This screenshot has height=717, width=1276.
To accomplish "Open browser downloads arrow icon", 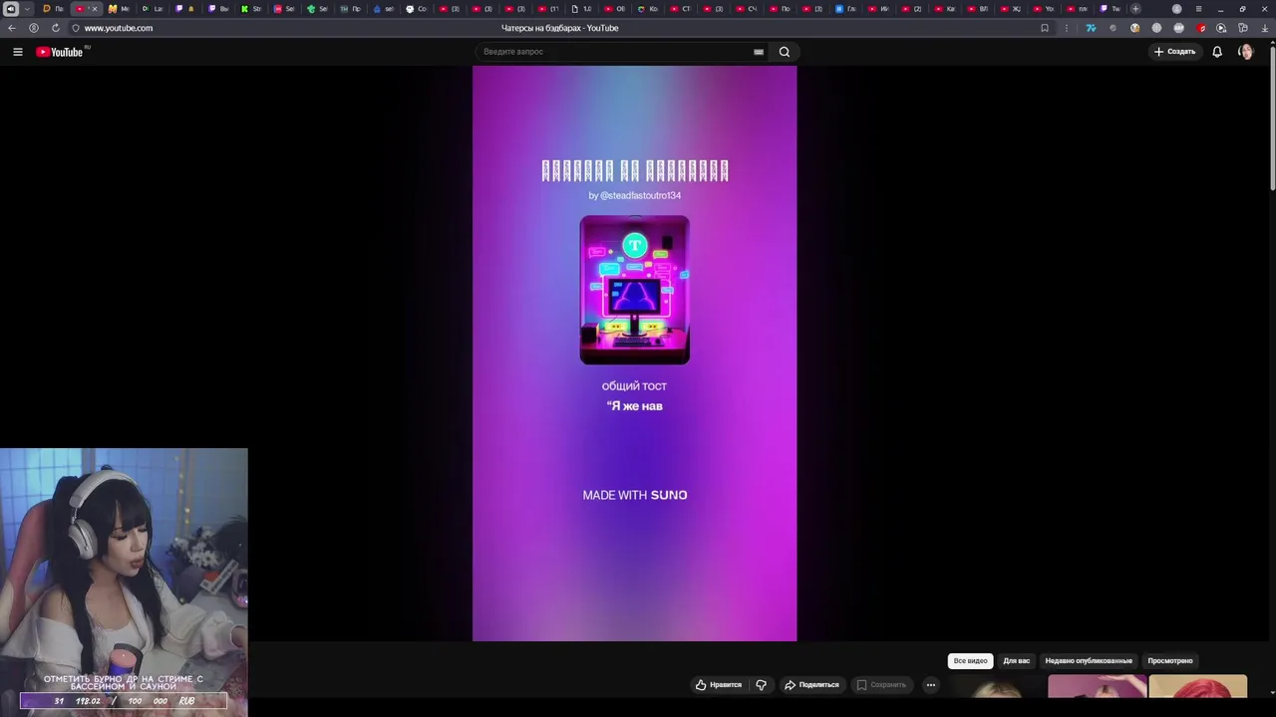I will click(x=1263, y=28).
